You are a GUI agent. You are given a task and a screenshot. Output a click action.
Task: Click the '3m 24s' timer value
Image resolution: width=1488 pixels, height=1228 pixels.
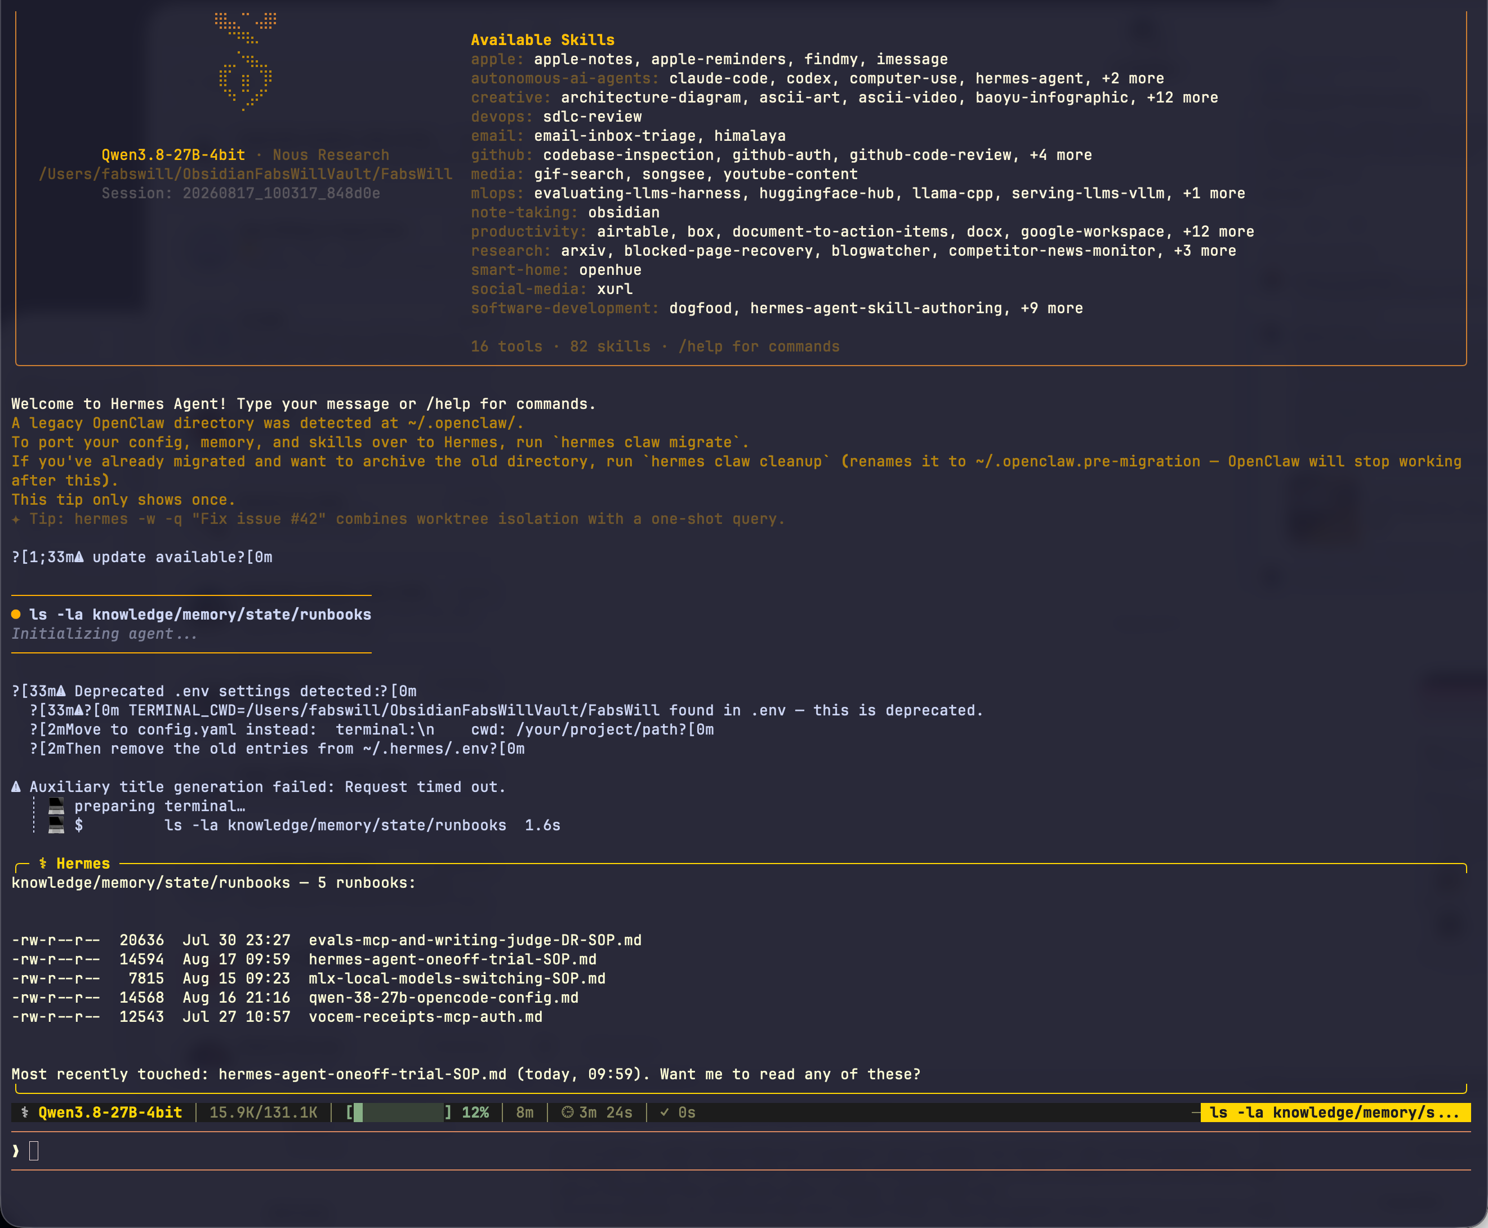[605, 1112]
